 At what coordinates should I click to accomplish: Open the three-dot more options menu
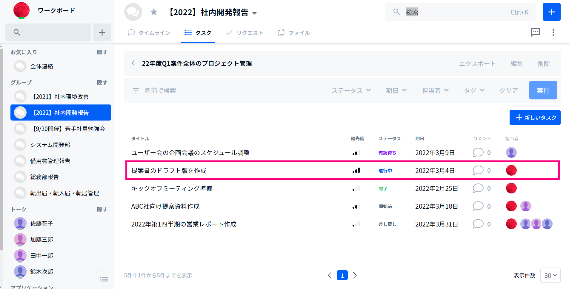tap(553, 32)
